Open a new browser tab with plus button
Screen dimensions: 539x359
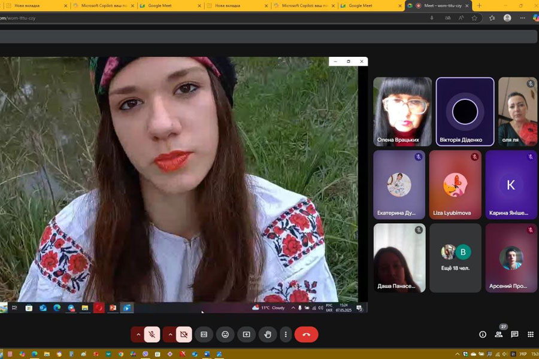[479, 5]
